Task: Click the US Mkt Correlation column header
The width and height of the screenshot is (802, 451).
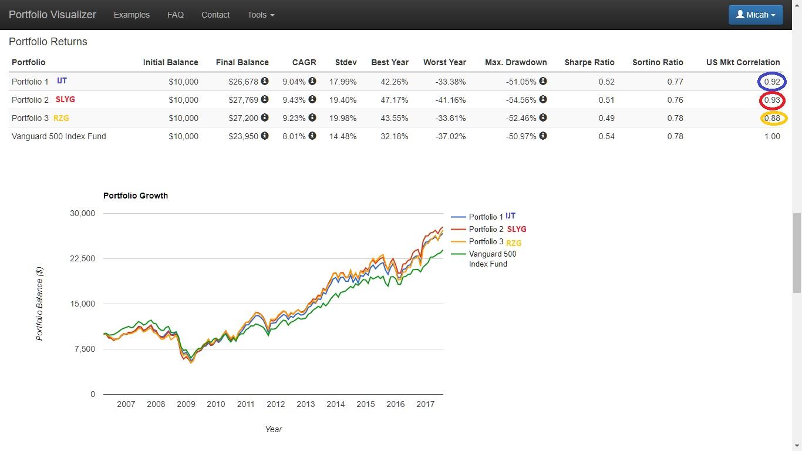Action: point(743,62)
